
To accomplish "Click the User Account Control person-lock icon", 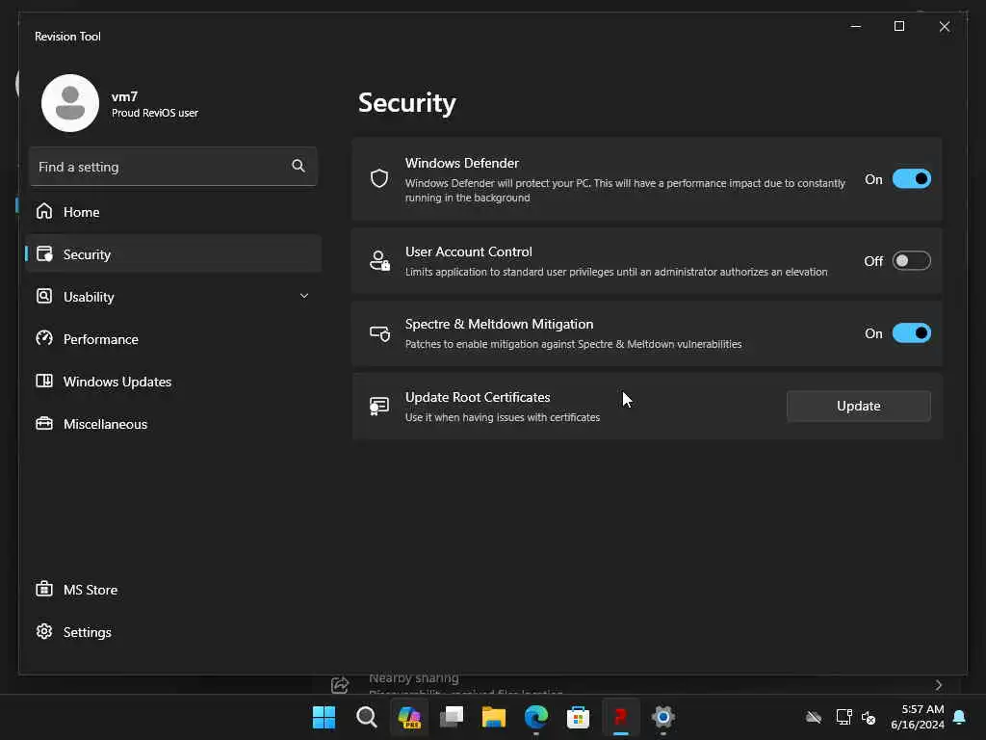I will 379,260.
